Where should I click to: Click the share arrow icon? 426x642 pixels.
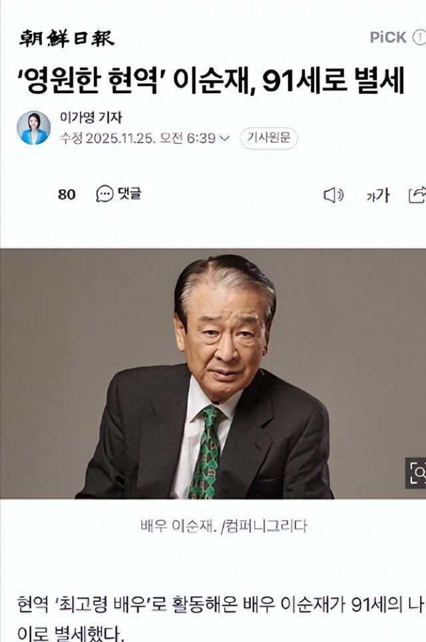click(x=417, y=195)
